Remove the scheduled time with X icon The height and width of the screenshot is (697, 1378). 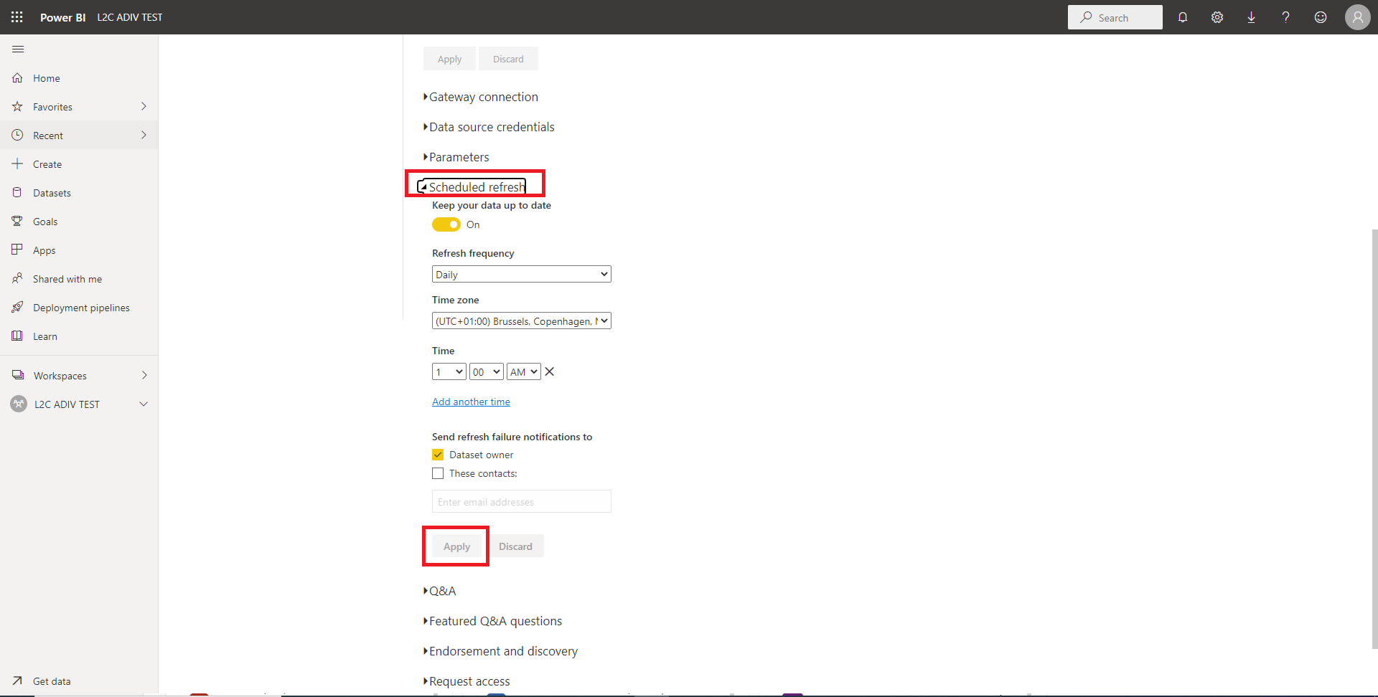coord(550,371)
